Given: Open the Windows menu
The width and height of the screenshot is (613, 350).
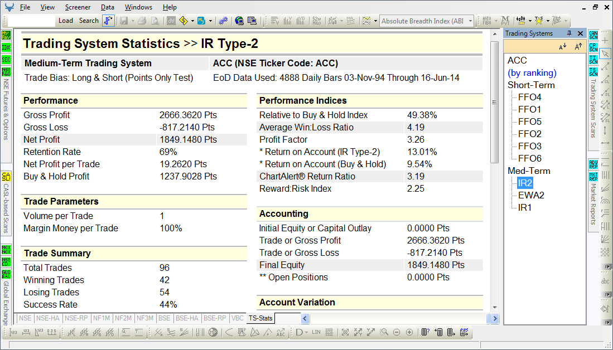Looking at the screenshot, I should click(x=138, y=7).
